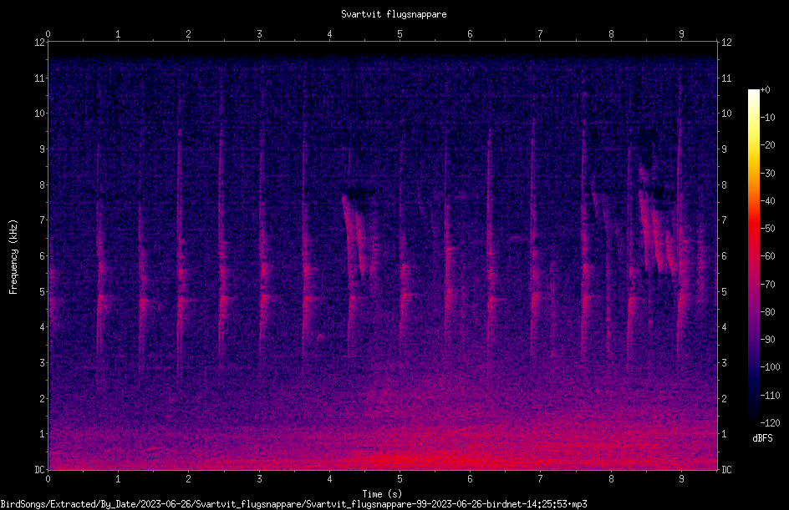
Task: Click the "Time (s)" axis label
Action: pyautogui.click(x=382, y=494)
